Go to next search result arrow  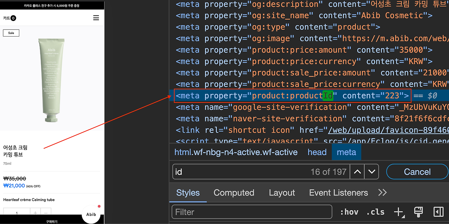(371, 172)
